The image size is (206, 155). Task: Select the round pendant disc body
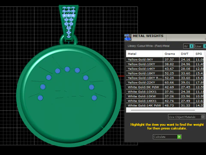(x=69, y=96)
